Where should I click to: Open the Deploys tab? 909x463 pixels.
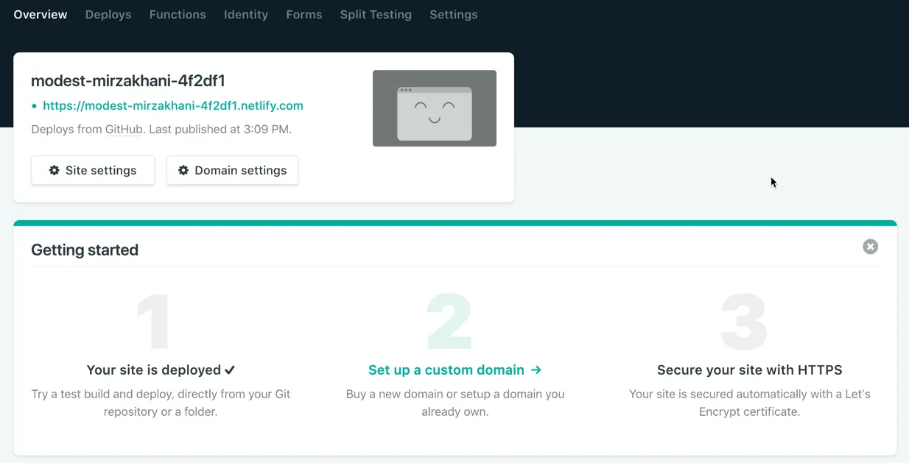click(x=108, y=15)
